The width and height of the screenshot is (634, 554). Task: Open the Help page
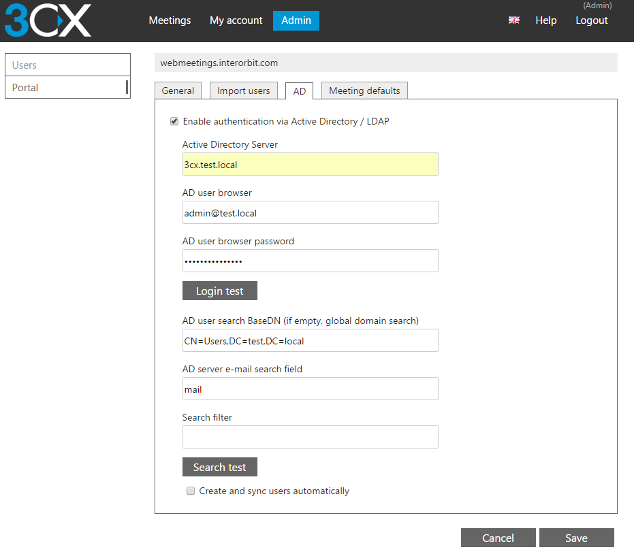546,20
